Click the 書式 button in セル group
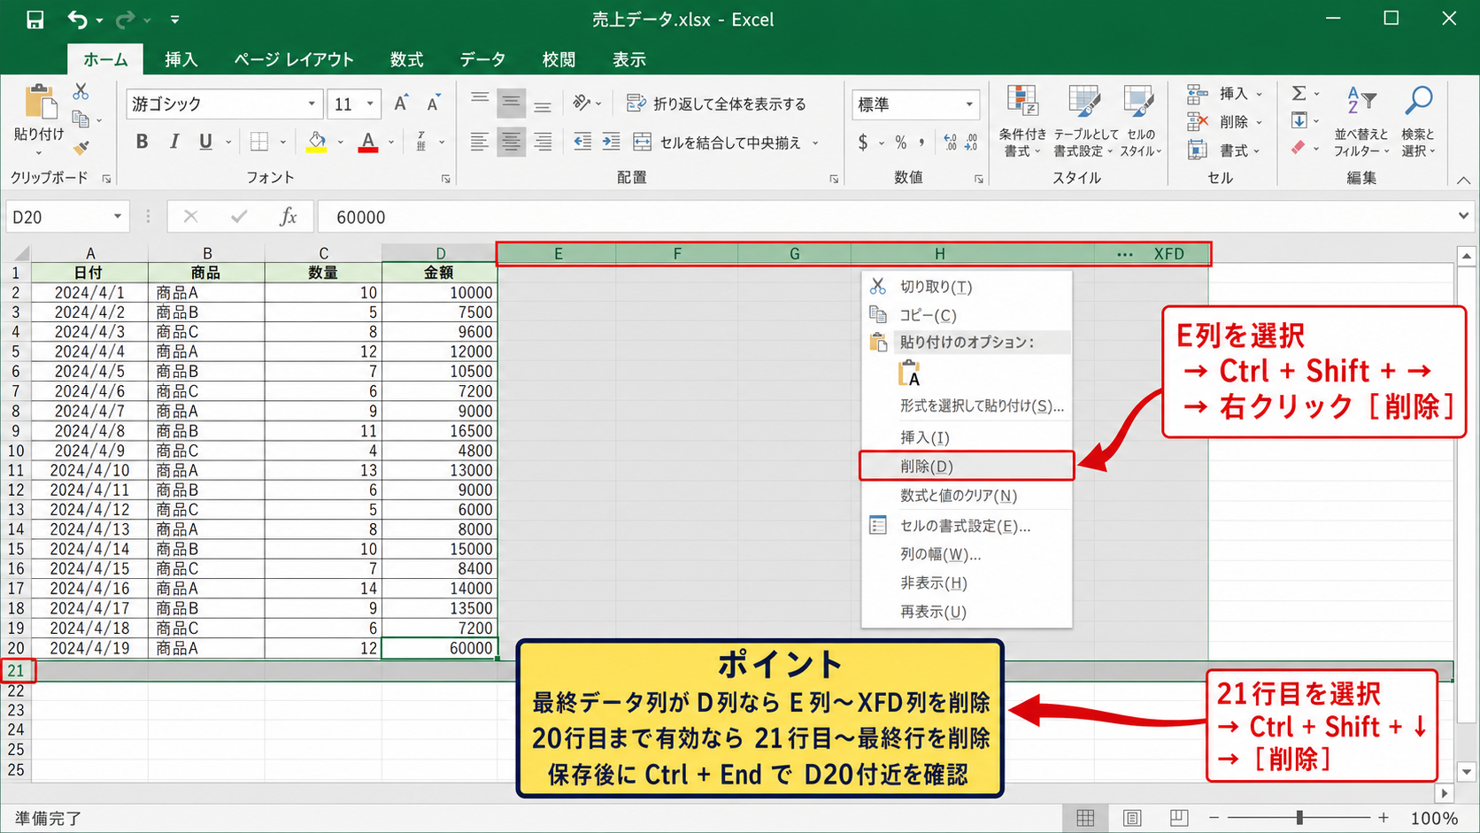Screen dimensions: 1480x833 point(1226,150)
